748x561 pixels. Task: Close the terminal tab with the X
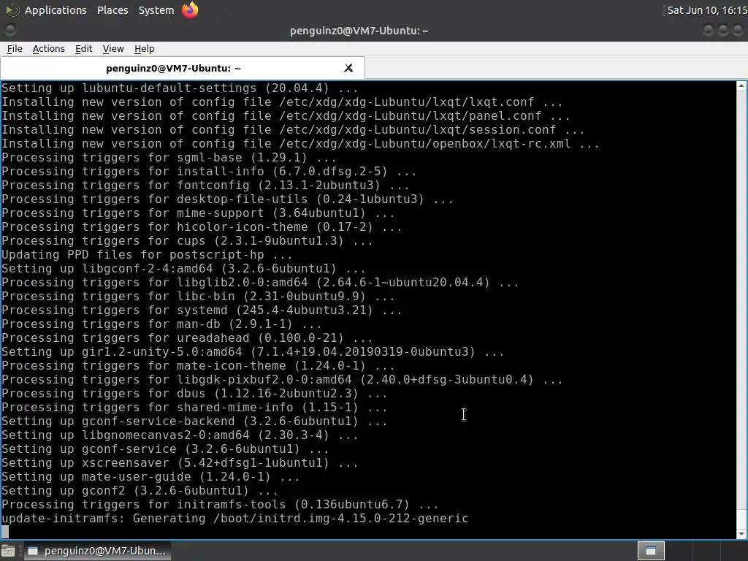click(348, 68)
